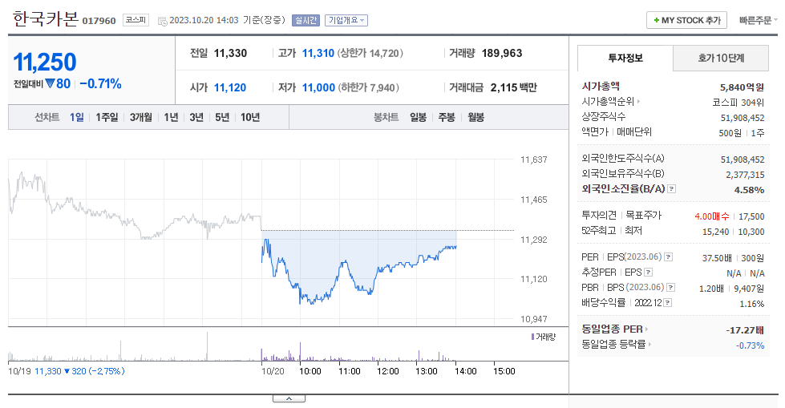Click the 외국인소진율 value 4.58%
The image size is (785, 408).
point(750,190)
